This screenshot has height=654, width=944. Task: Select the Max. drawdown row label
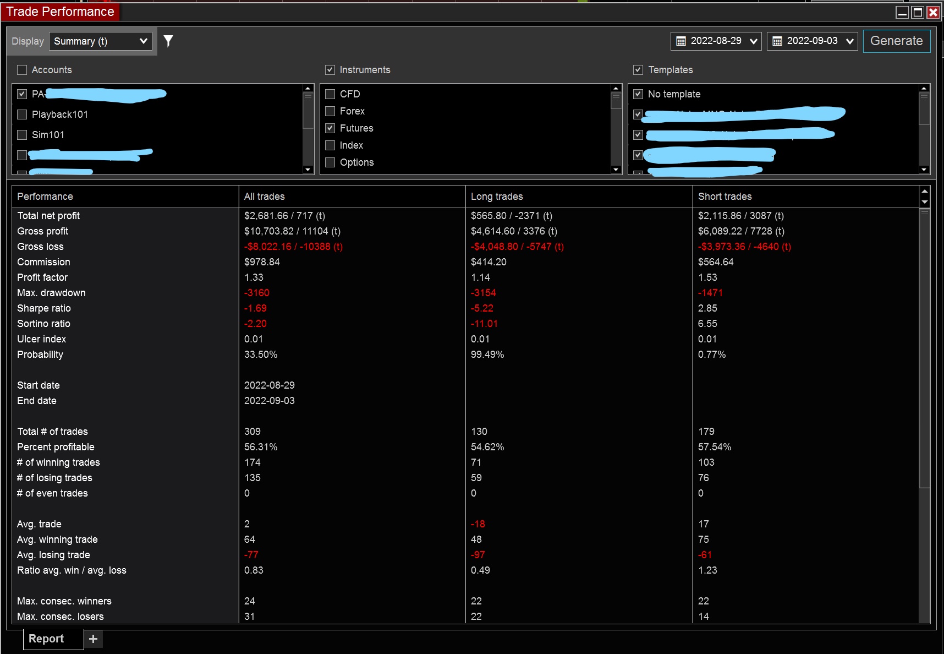coord(51,293)
